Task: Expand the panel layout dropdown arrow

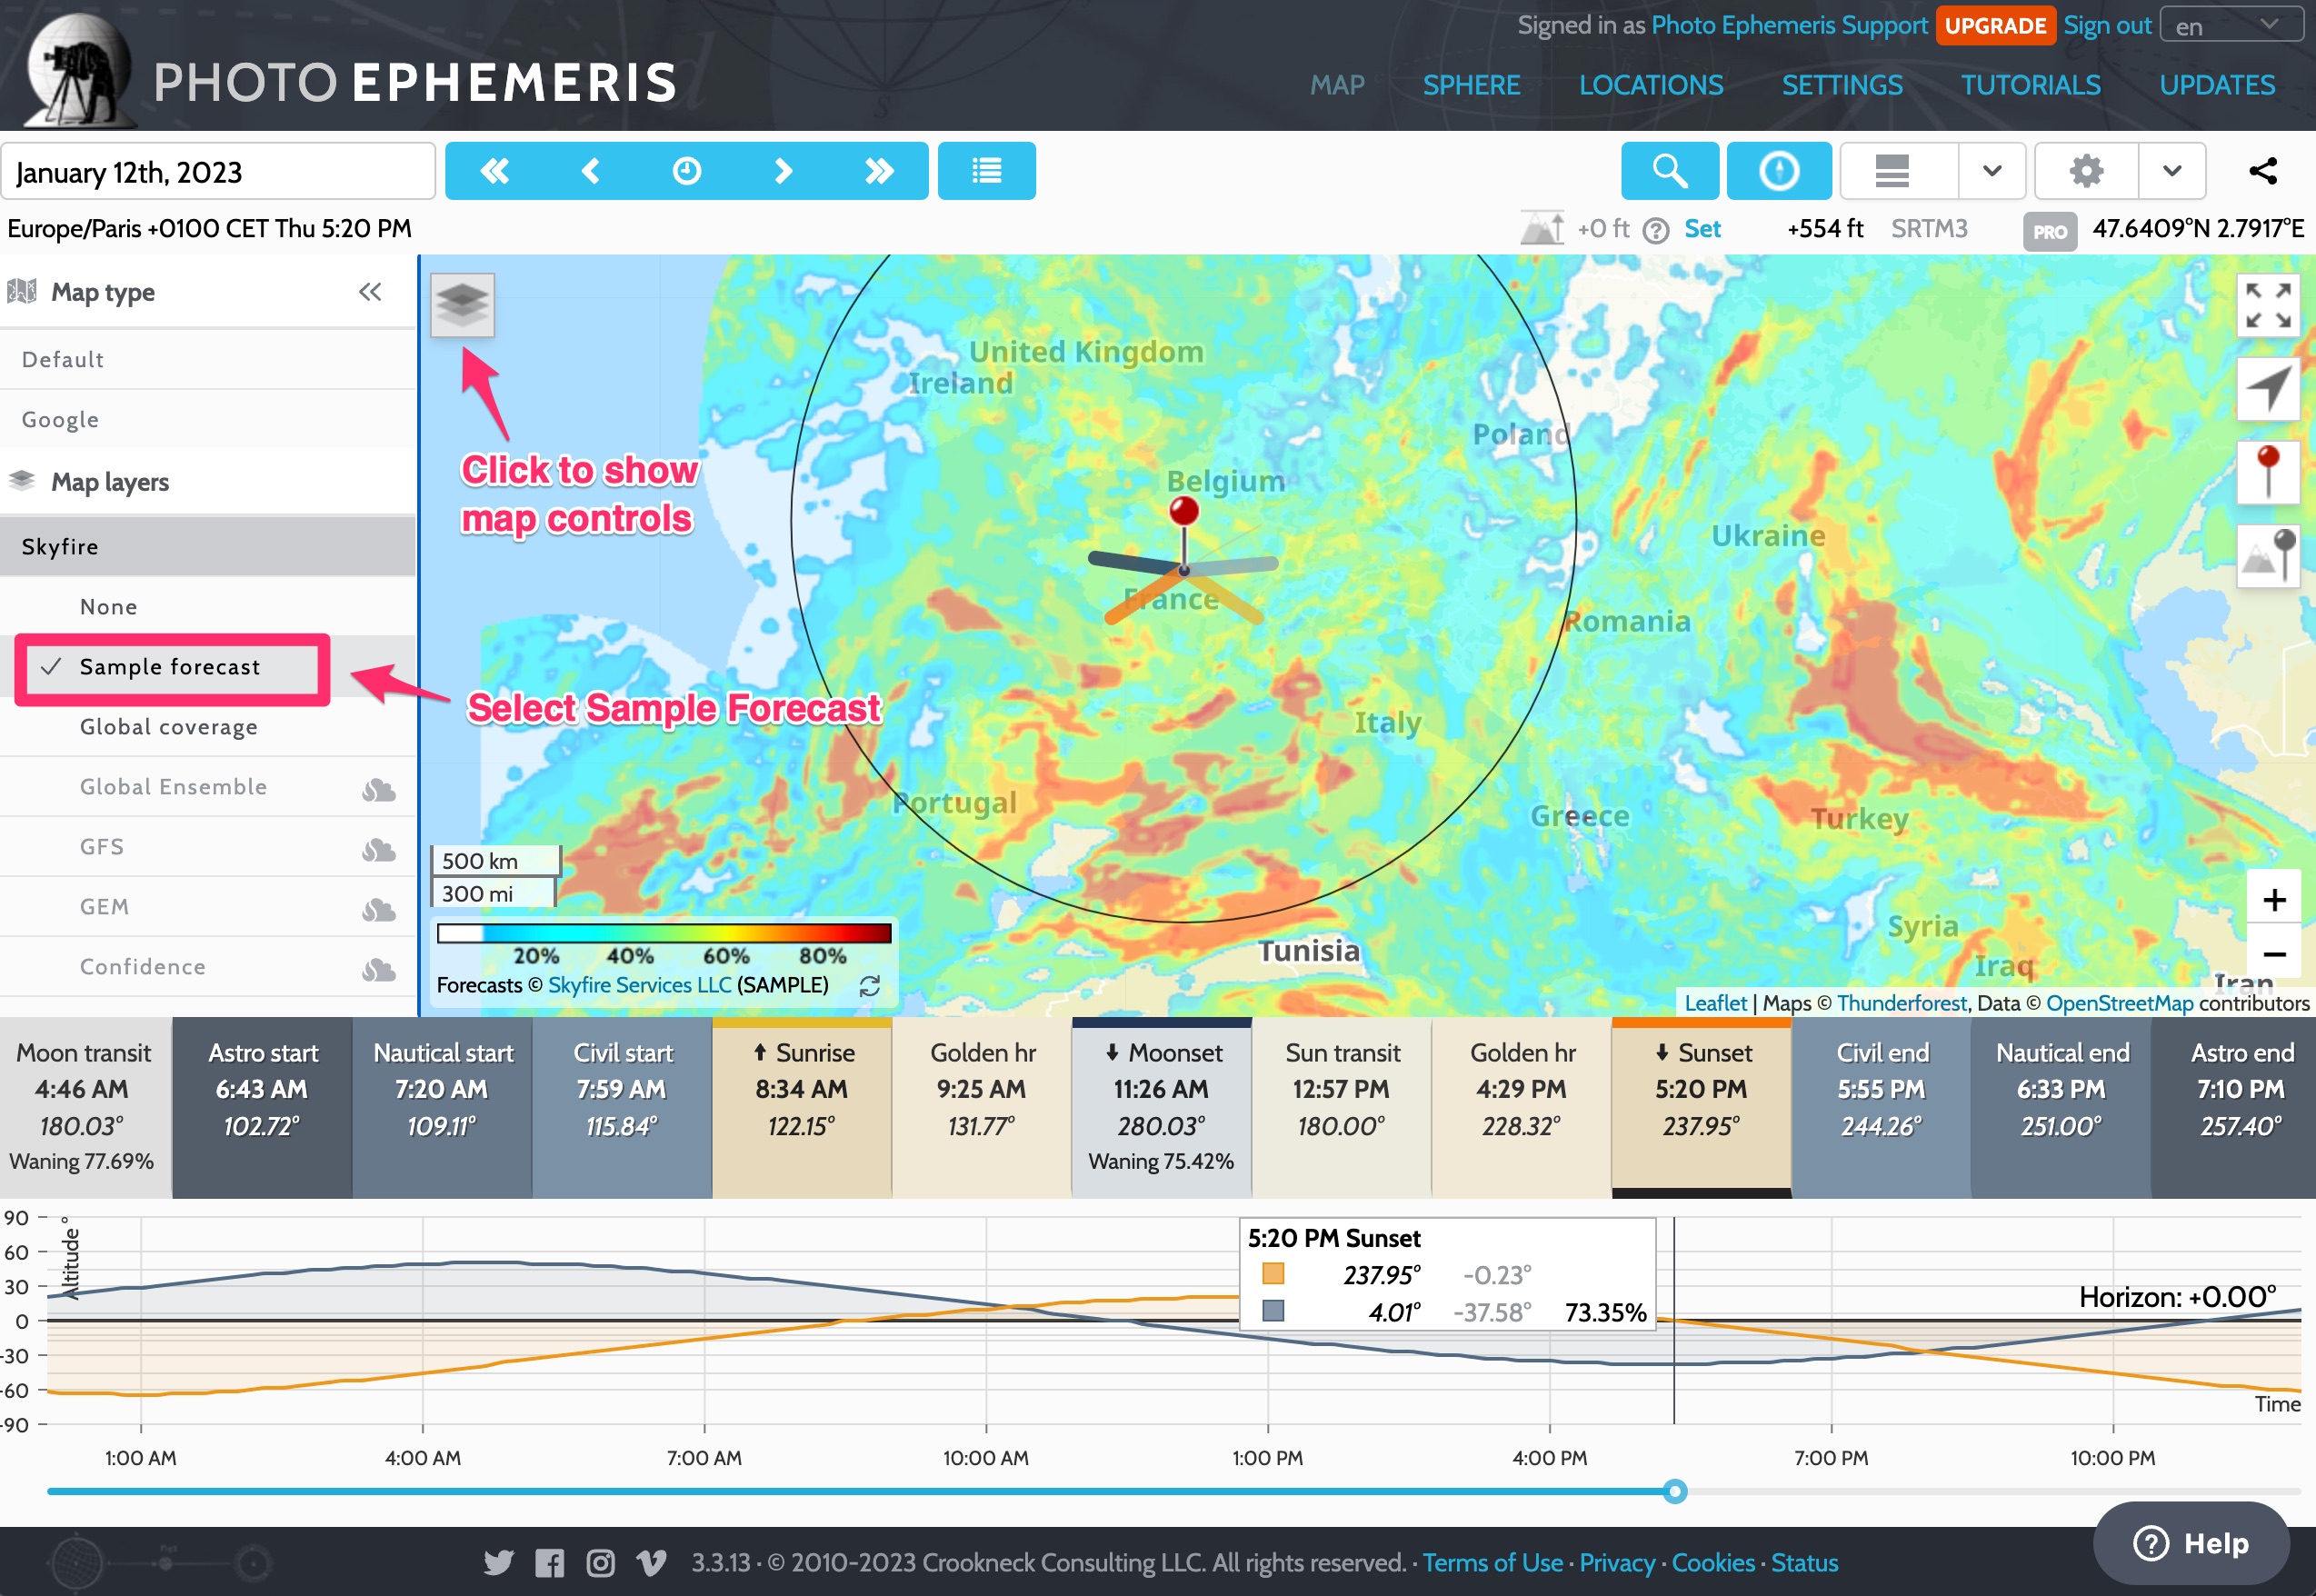Action: point(1992,171)
